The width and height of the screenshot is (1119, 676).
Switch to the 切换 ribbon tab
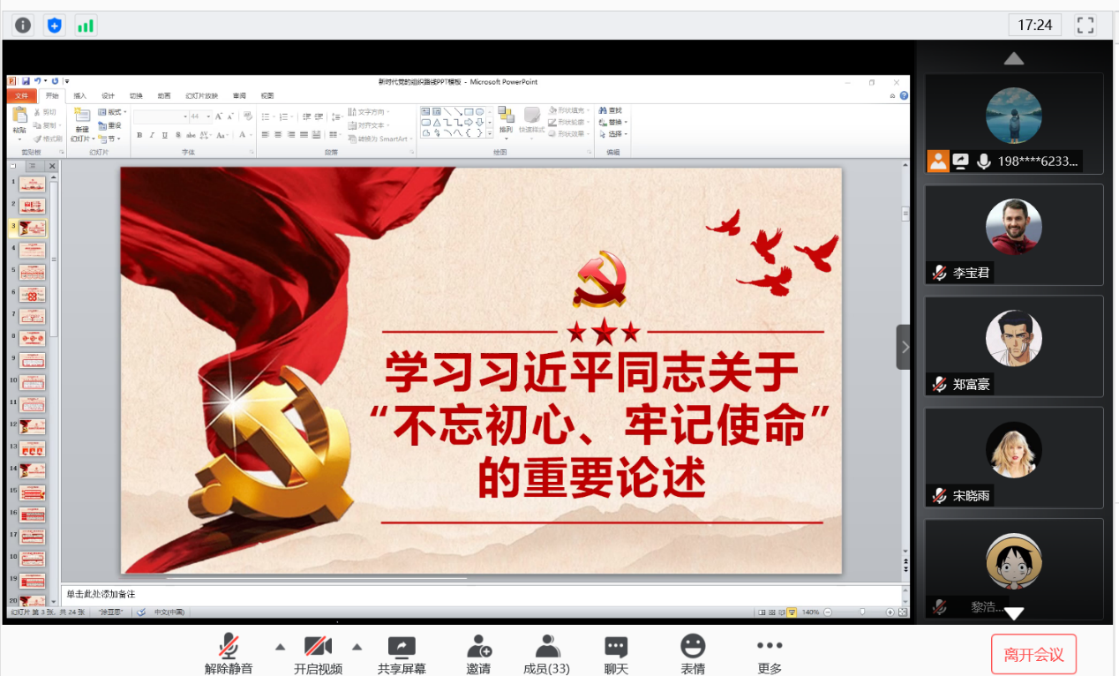[136, 95]
